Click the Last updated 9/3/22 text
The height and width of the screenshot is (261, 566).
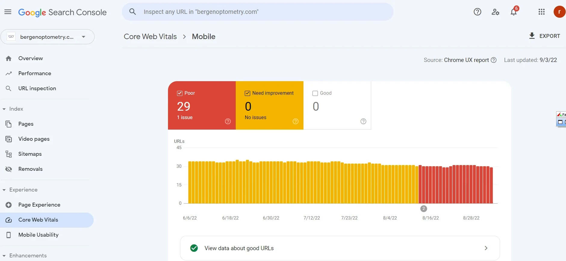pos(530,60)
